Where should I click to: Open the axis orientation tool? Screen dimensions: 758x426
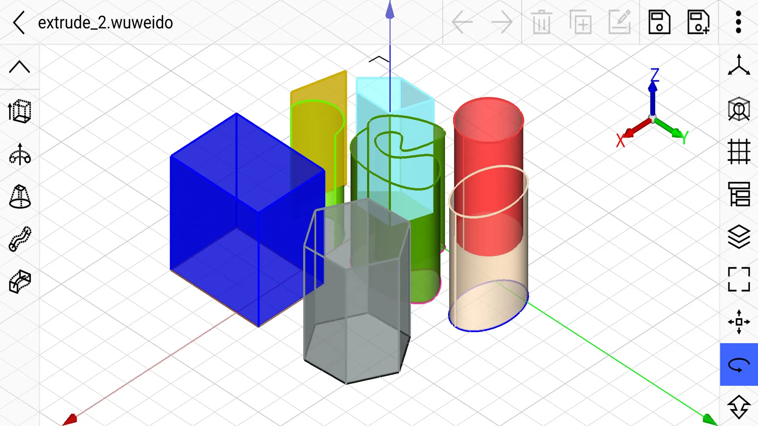tap(739, 67)
